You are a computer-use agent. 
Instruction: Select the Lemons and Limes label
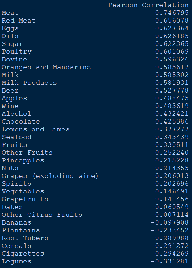36,129
